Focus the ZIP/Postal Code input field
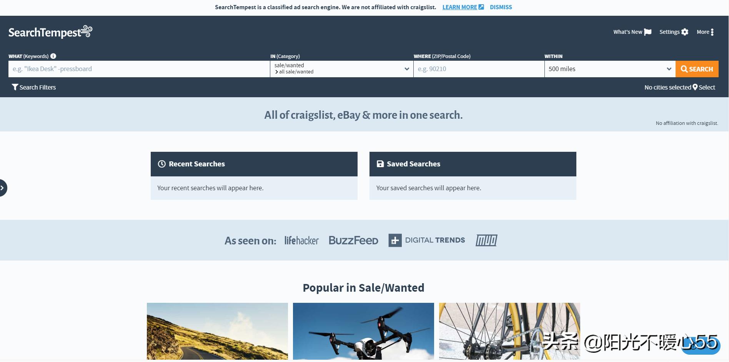This screenshot has width=729, height=362. (x=479, y=69)
